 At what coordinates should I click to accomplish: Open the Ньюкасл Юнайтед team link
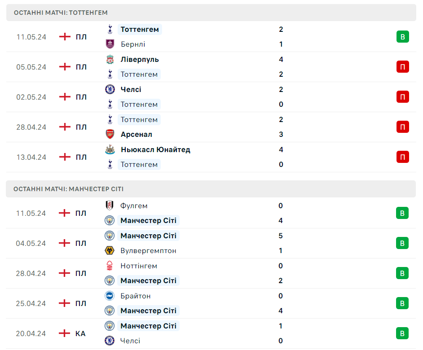point(155,150)
